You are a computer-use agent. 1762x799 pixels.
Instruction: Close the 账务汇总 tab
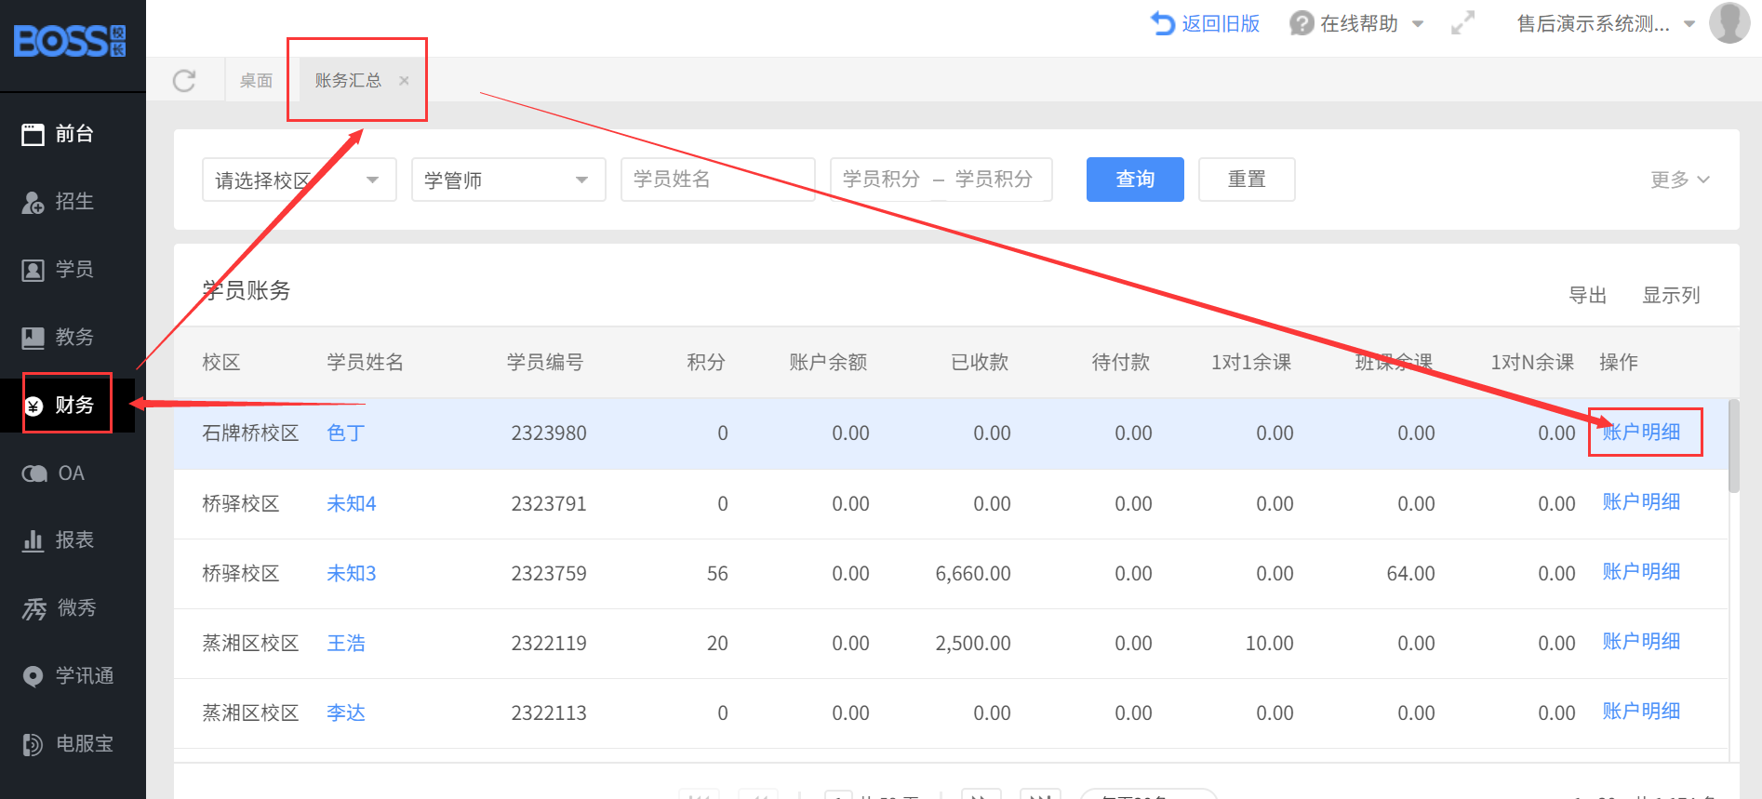pos(404,81)
